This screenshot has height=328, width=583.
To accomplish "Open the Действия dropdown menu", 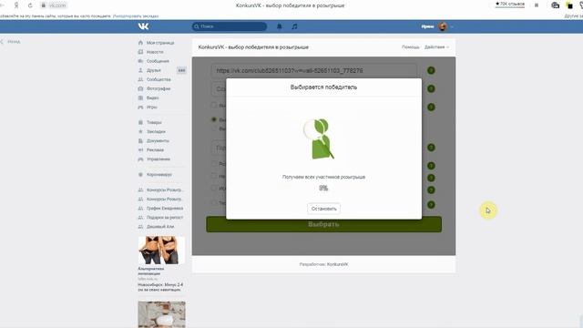I will [x=436, y=47].
